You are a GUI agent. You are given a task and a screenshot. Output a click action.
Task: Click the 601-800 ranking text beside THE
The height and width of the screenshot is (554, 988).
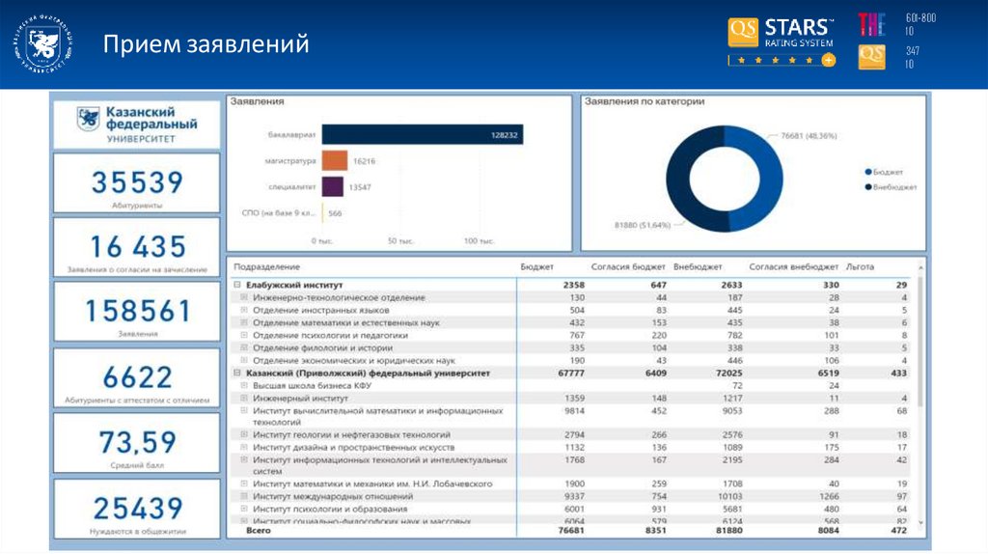coord(920,18)
